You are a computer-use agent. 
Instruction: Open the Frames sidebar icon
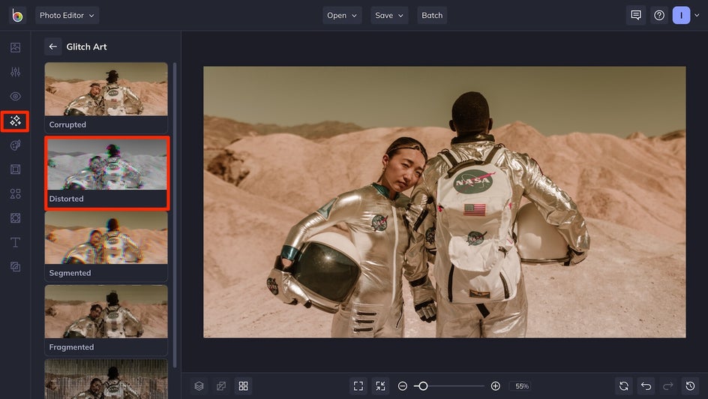pyautogui.click(x=15, y=169)
